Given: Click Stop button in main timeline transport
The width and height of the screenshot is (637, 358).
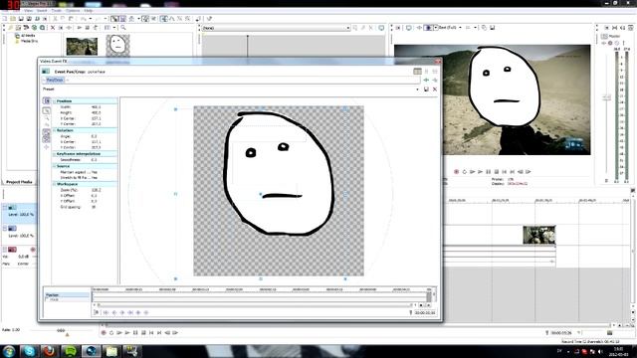Looking at the screenshot, I should point(143,333).
